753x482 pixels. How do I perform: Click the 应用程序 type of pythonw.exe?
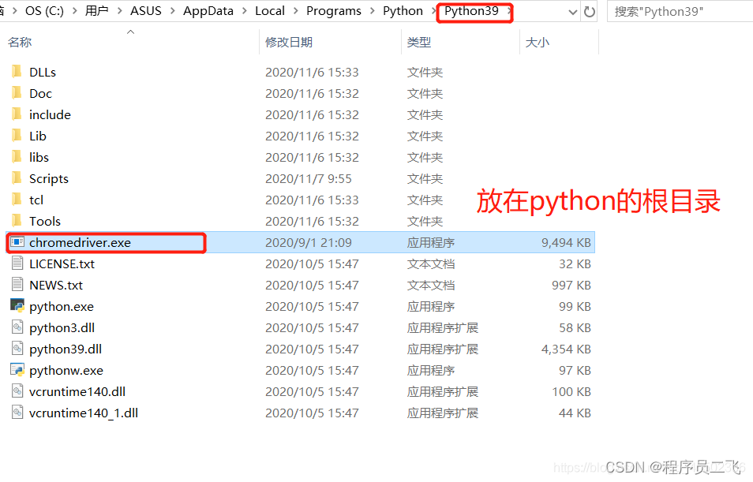pos(431,370)
